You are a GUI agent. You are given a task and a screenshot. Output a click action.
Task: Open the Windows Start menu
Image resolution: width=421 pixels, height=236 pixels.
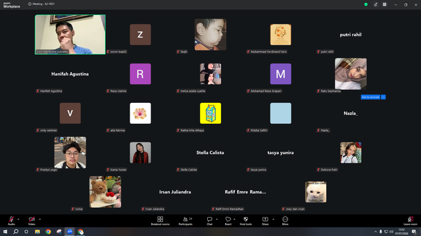[x=5, y=231]
